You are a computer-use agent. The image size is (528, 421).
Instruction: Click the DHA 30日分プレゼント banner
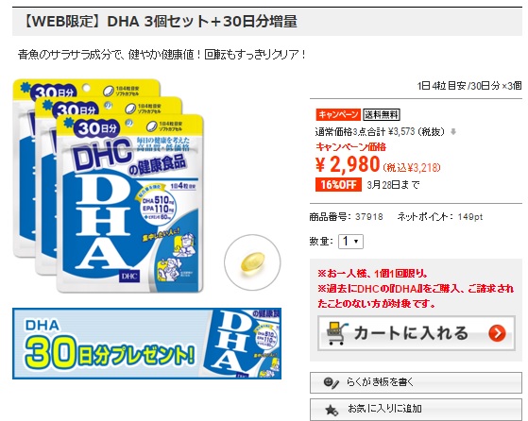146,344
